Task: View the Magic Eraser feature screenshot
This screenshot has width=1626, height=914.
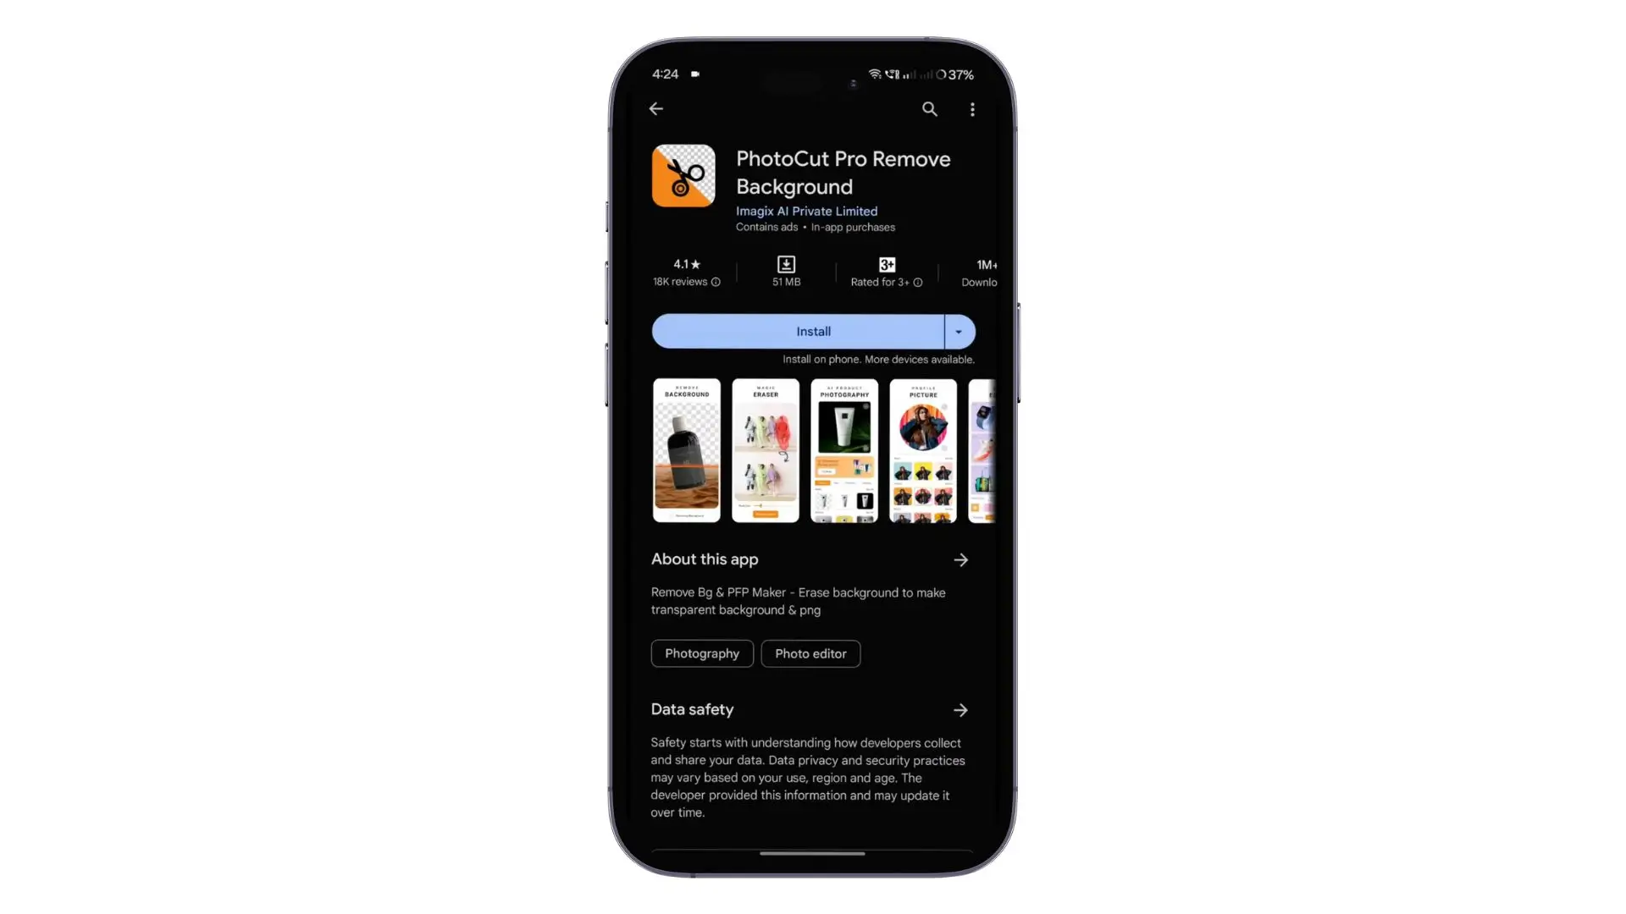Action: point(765,449)
